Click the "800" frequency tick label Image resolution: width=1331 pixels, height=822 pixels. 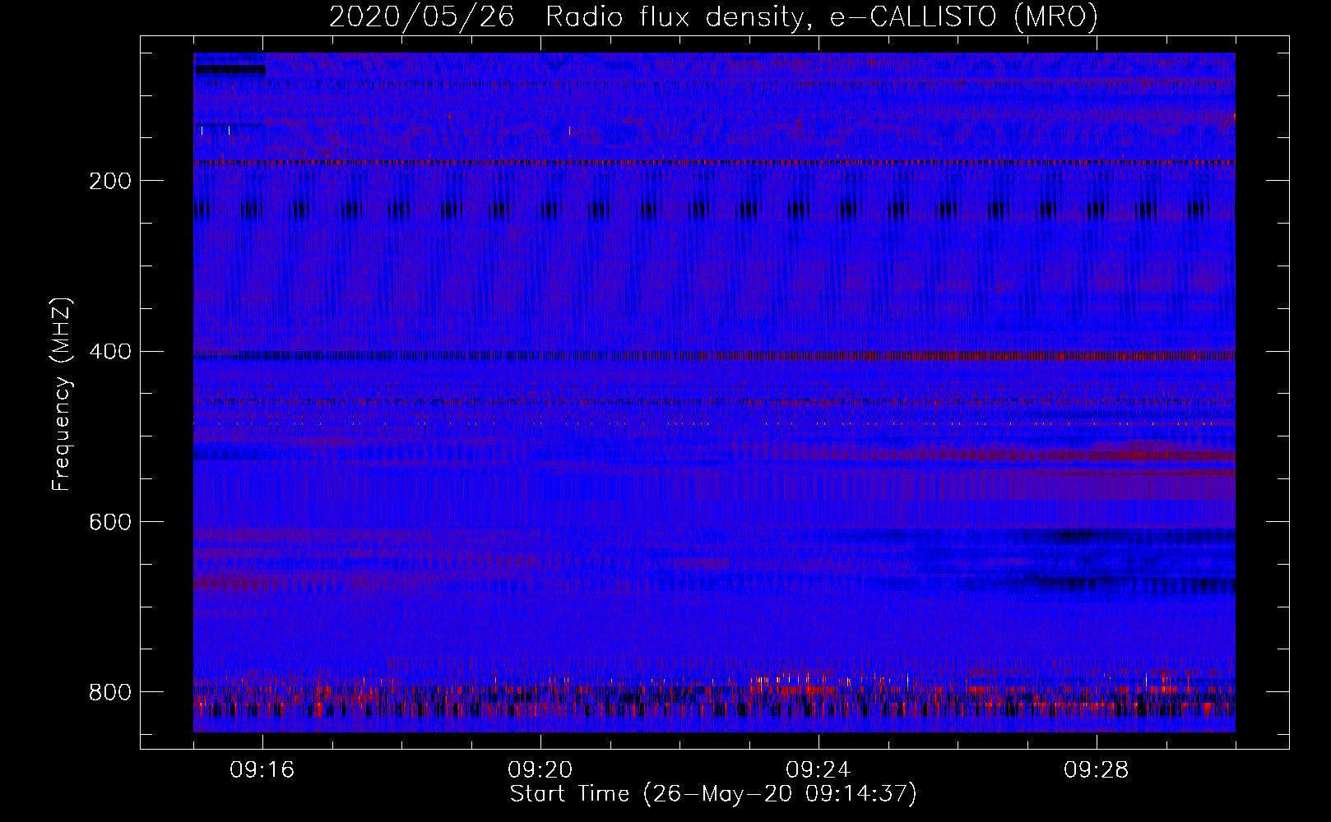[109, 693]
